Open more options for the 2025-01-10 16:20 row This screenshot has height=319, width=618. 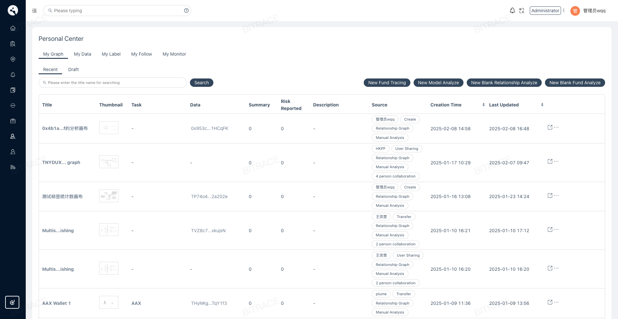[x=556, y=268]
